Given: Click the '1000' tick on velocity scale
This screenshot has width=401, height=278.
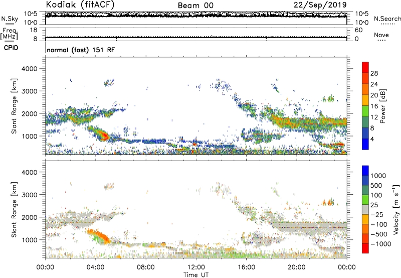Looking at the screenshot, I should 378,176.
